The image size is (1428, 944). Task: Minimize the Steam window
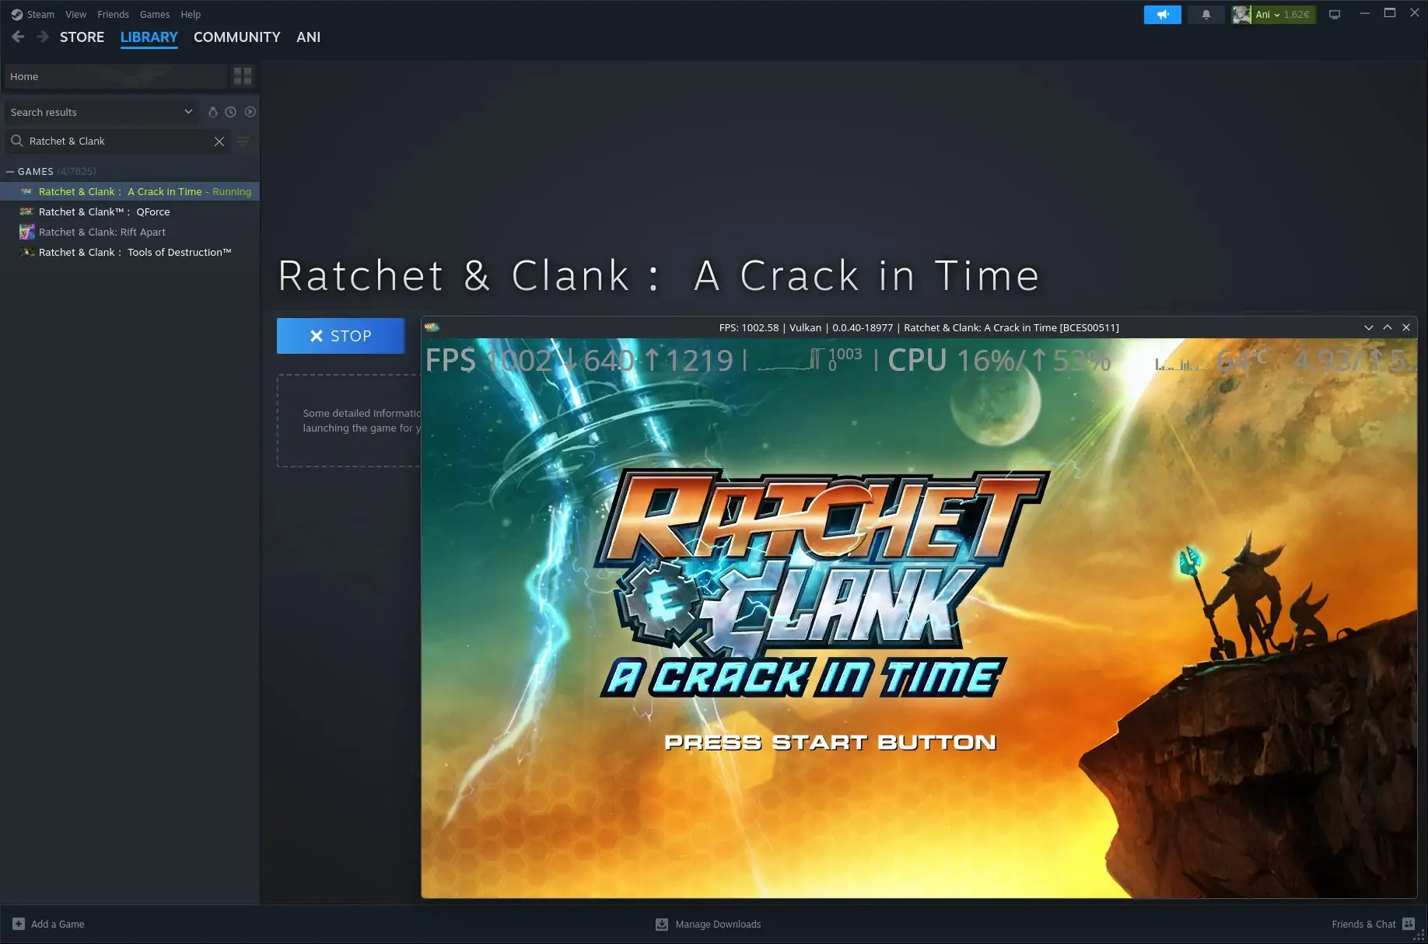pyautogui.click(x=1365, y=13)
